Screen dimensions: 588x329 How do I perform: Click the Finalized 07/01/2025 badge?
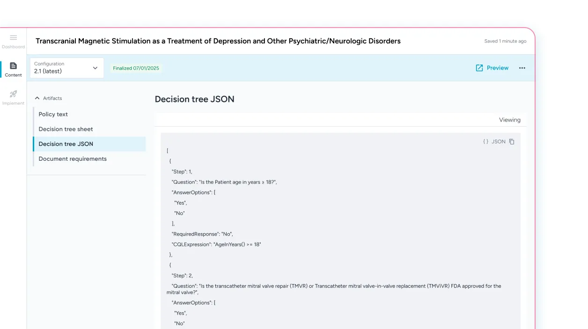[x=136, y=68]
